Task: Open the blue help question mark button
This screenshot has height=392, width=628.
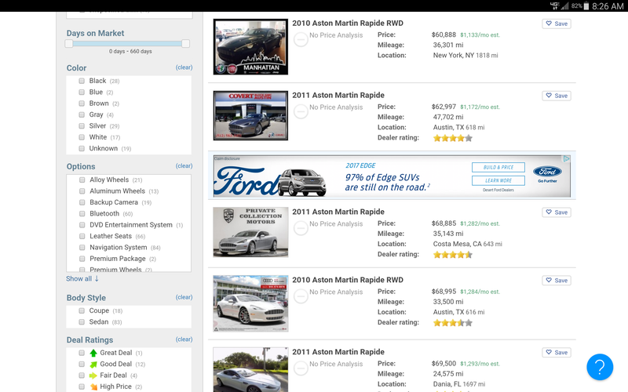Action: (600, 367)
